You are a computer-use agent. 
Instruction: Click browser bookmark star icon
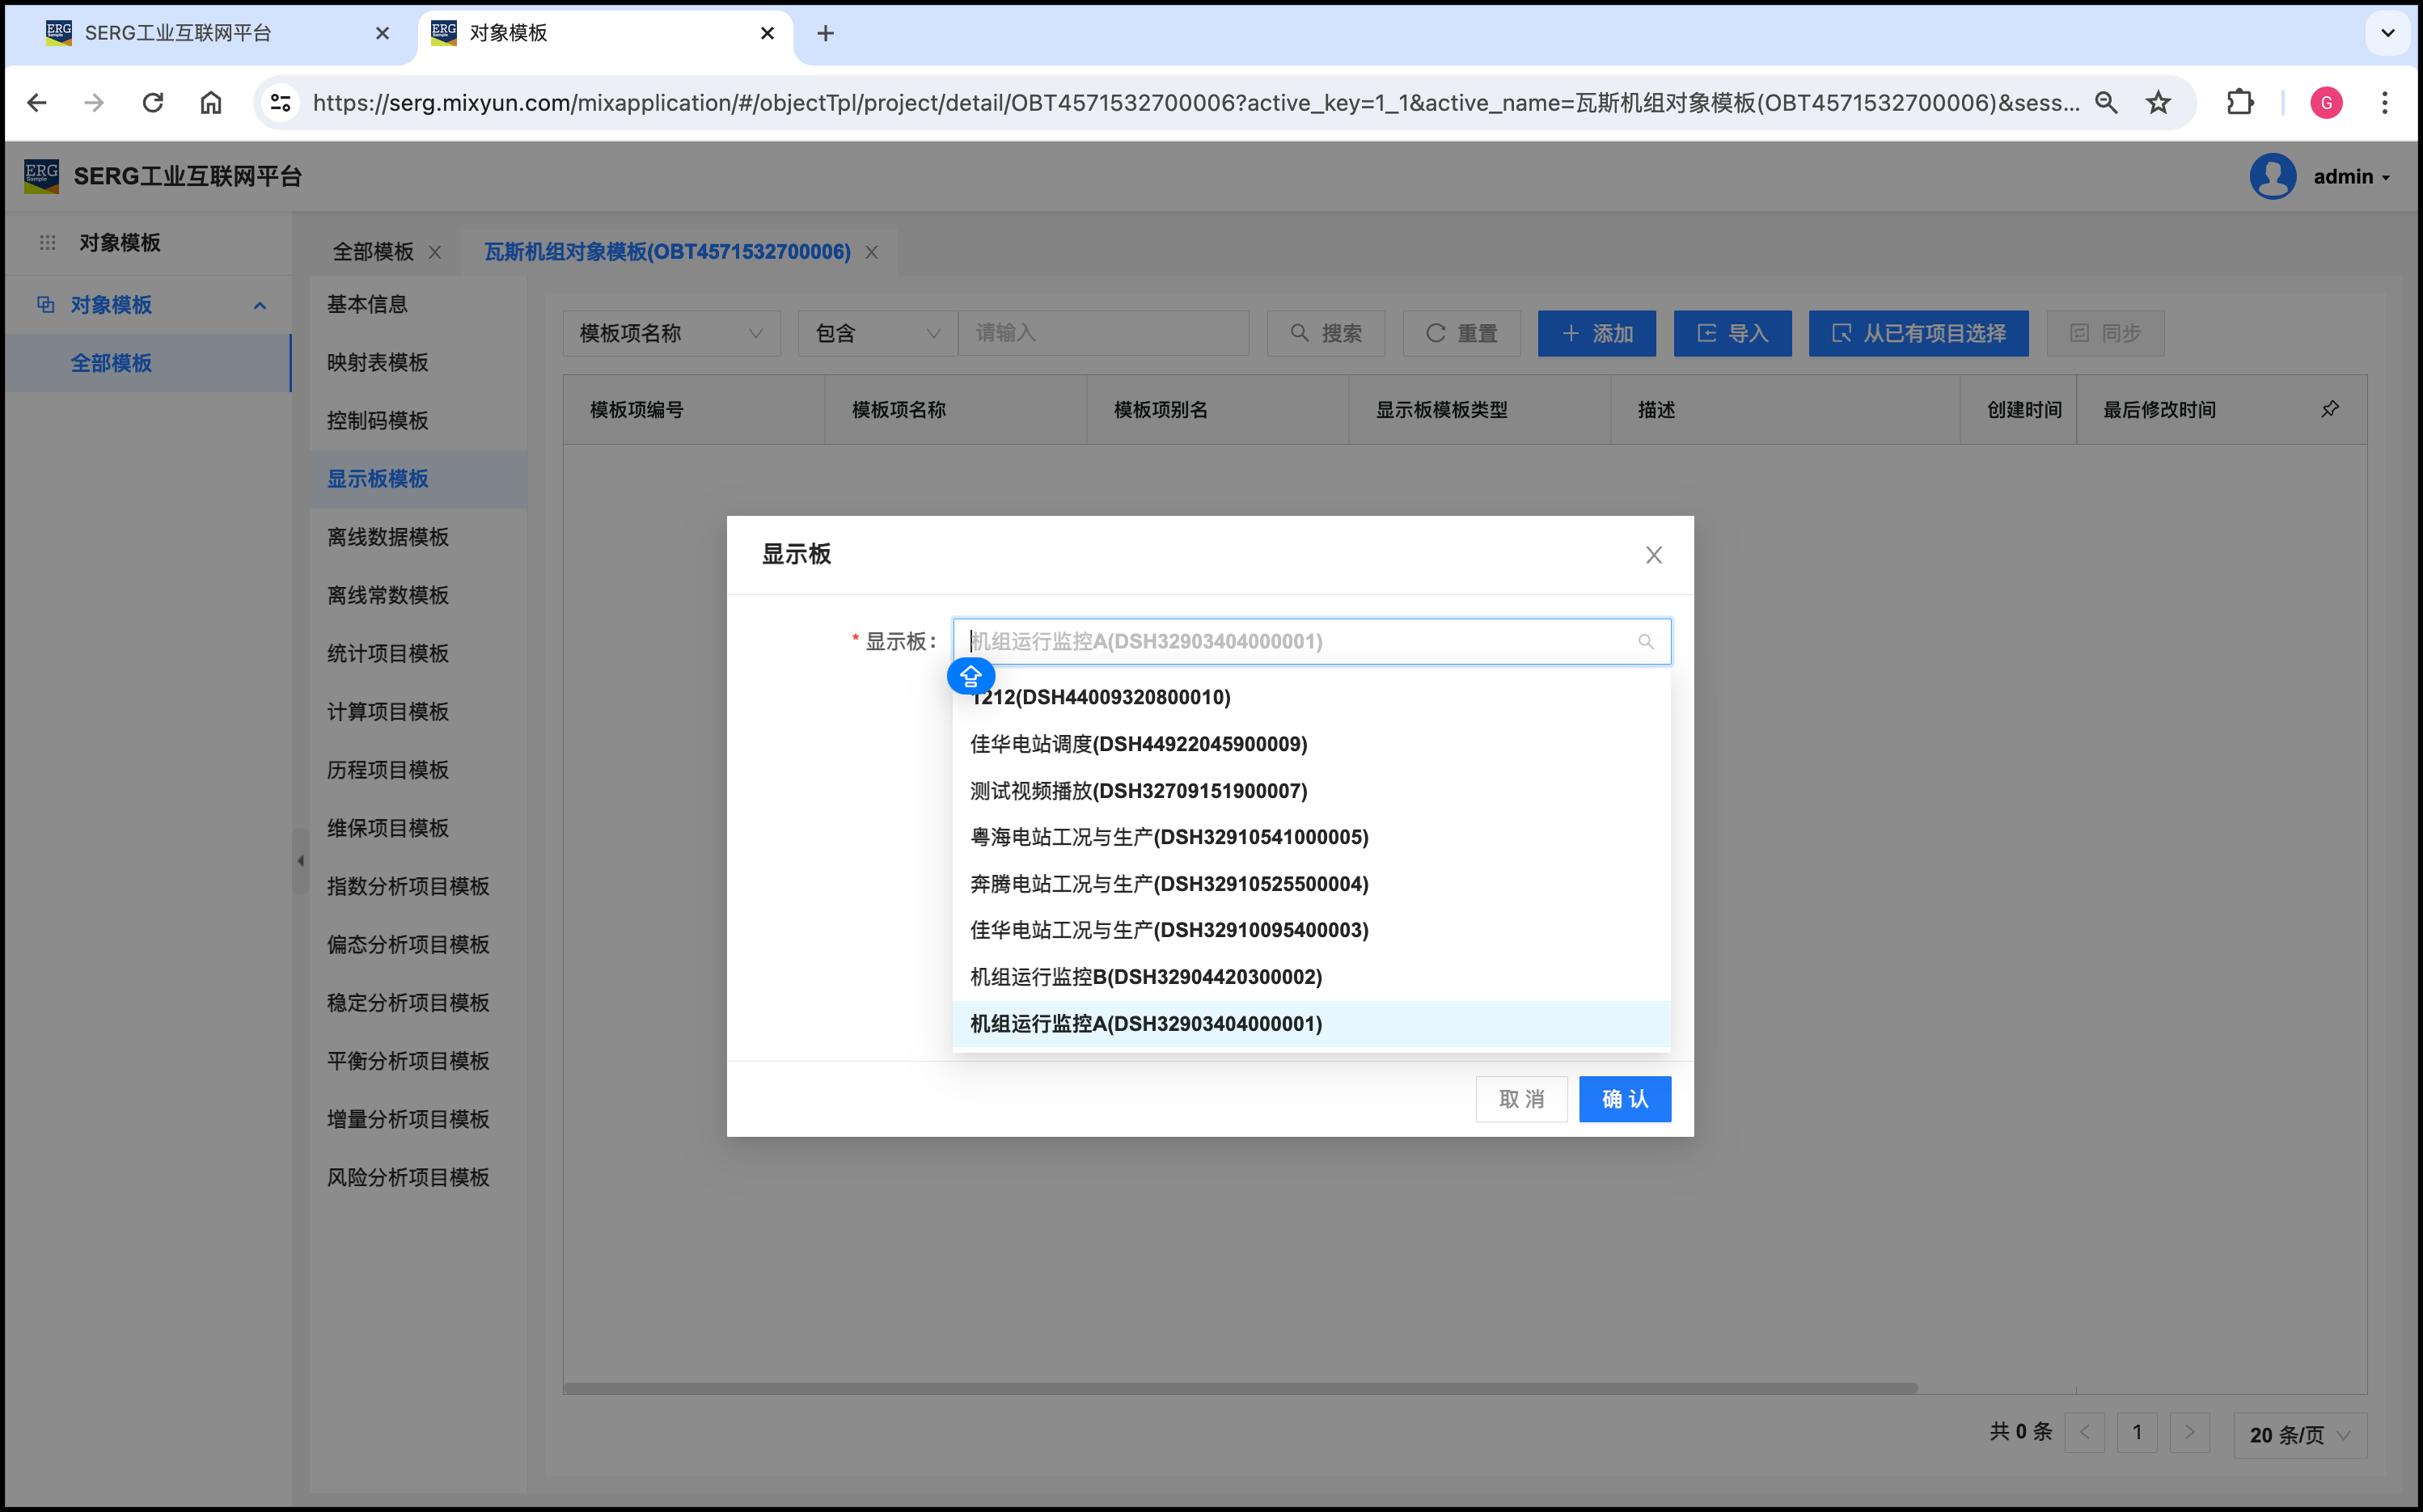[2158, 102]
